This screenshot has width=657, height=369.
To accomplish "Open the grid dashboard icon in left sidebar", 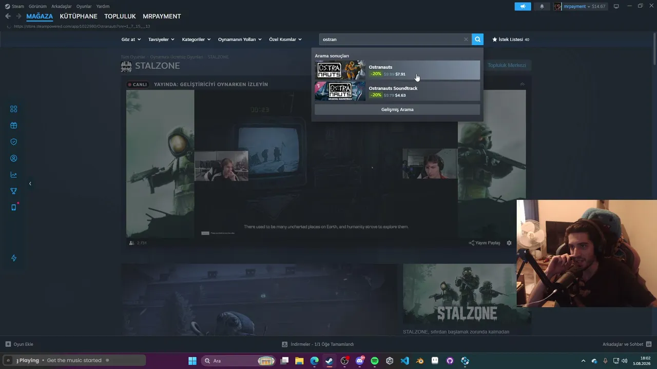I will point(14,109).
